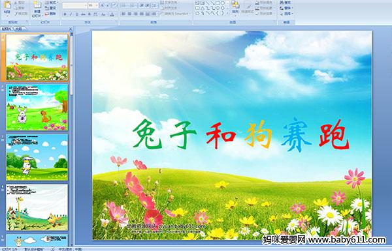The height and width of the screenshot is (251, 392).
Task: Click the Underline formatting icon
Action: click(x=76, y=14)
